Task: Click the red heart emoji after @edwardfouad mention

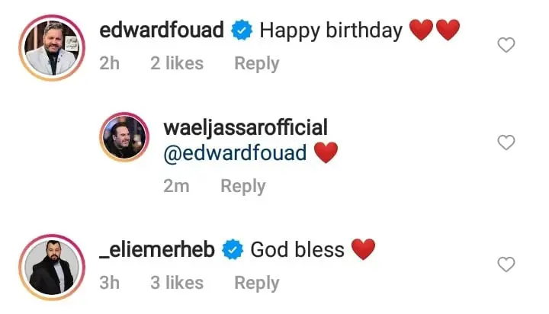Action: [x=326, y=152]
